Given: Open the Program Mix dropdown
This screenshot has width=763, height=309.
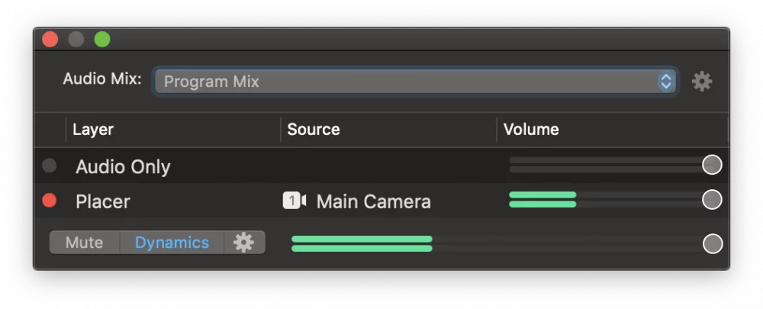Looking at the screenshot, I should pos(416,82).
